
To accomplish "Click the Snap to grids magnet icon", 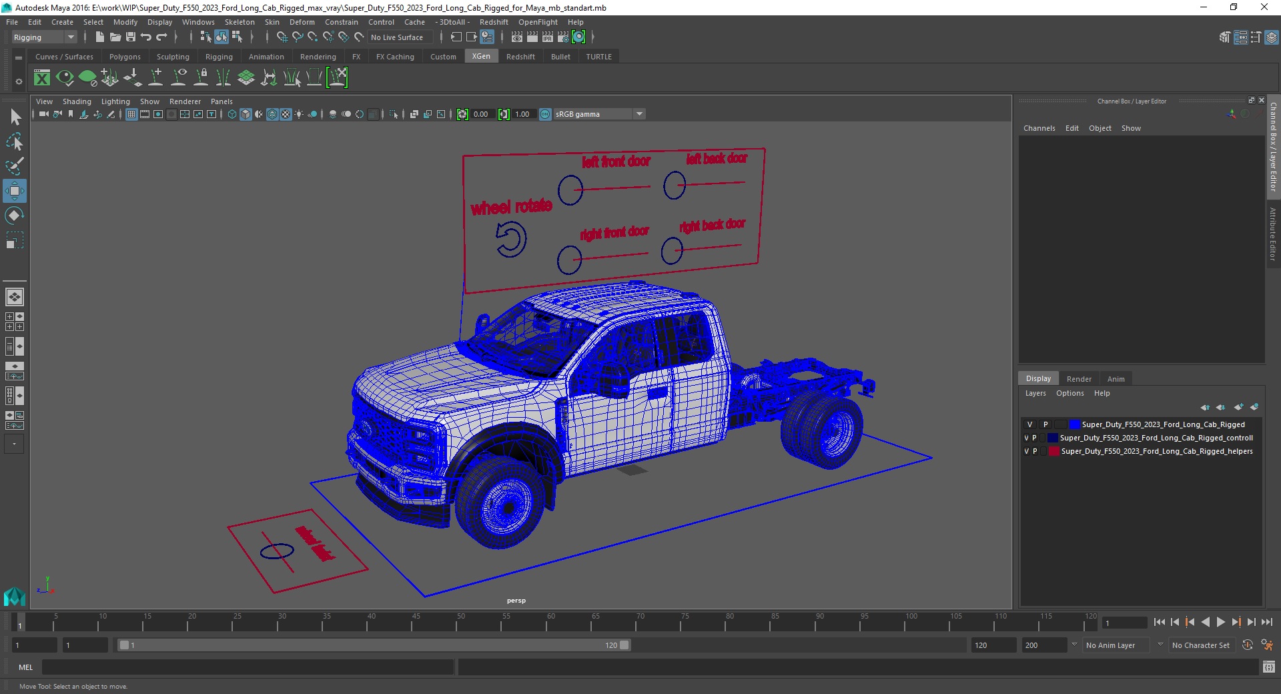I will point(282,37).
